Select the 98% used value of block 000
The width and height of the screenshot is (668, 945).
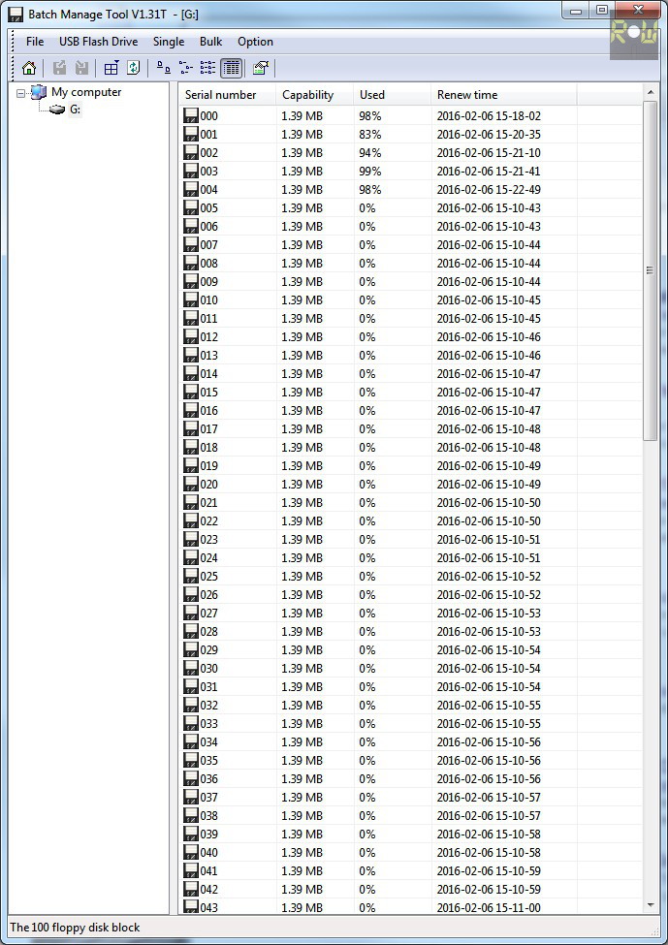click(370, 115)
